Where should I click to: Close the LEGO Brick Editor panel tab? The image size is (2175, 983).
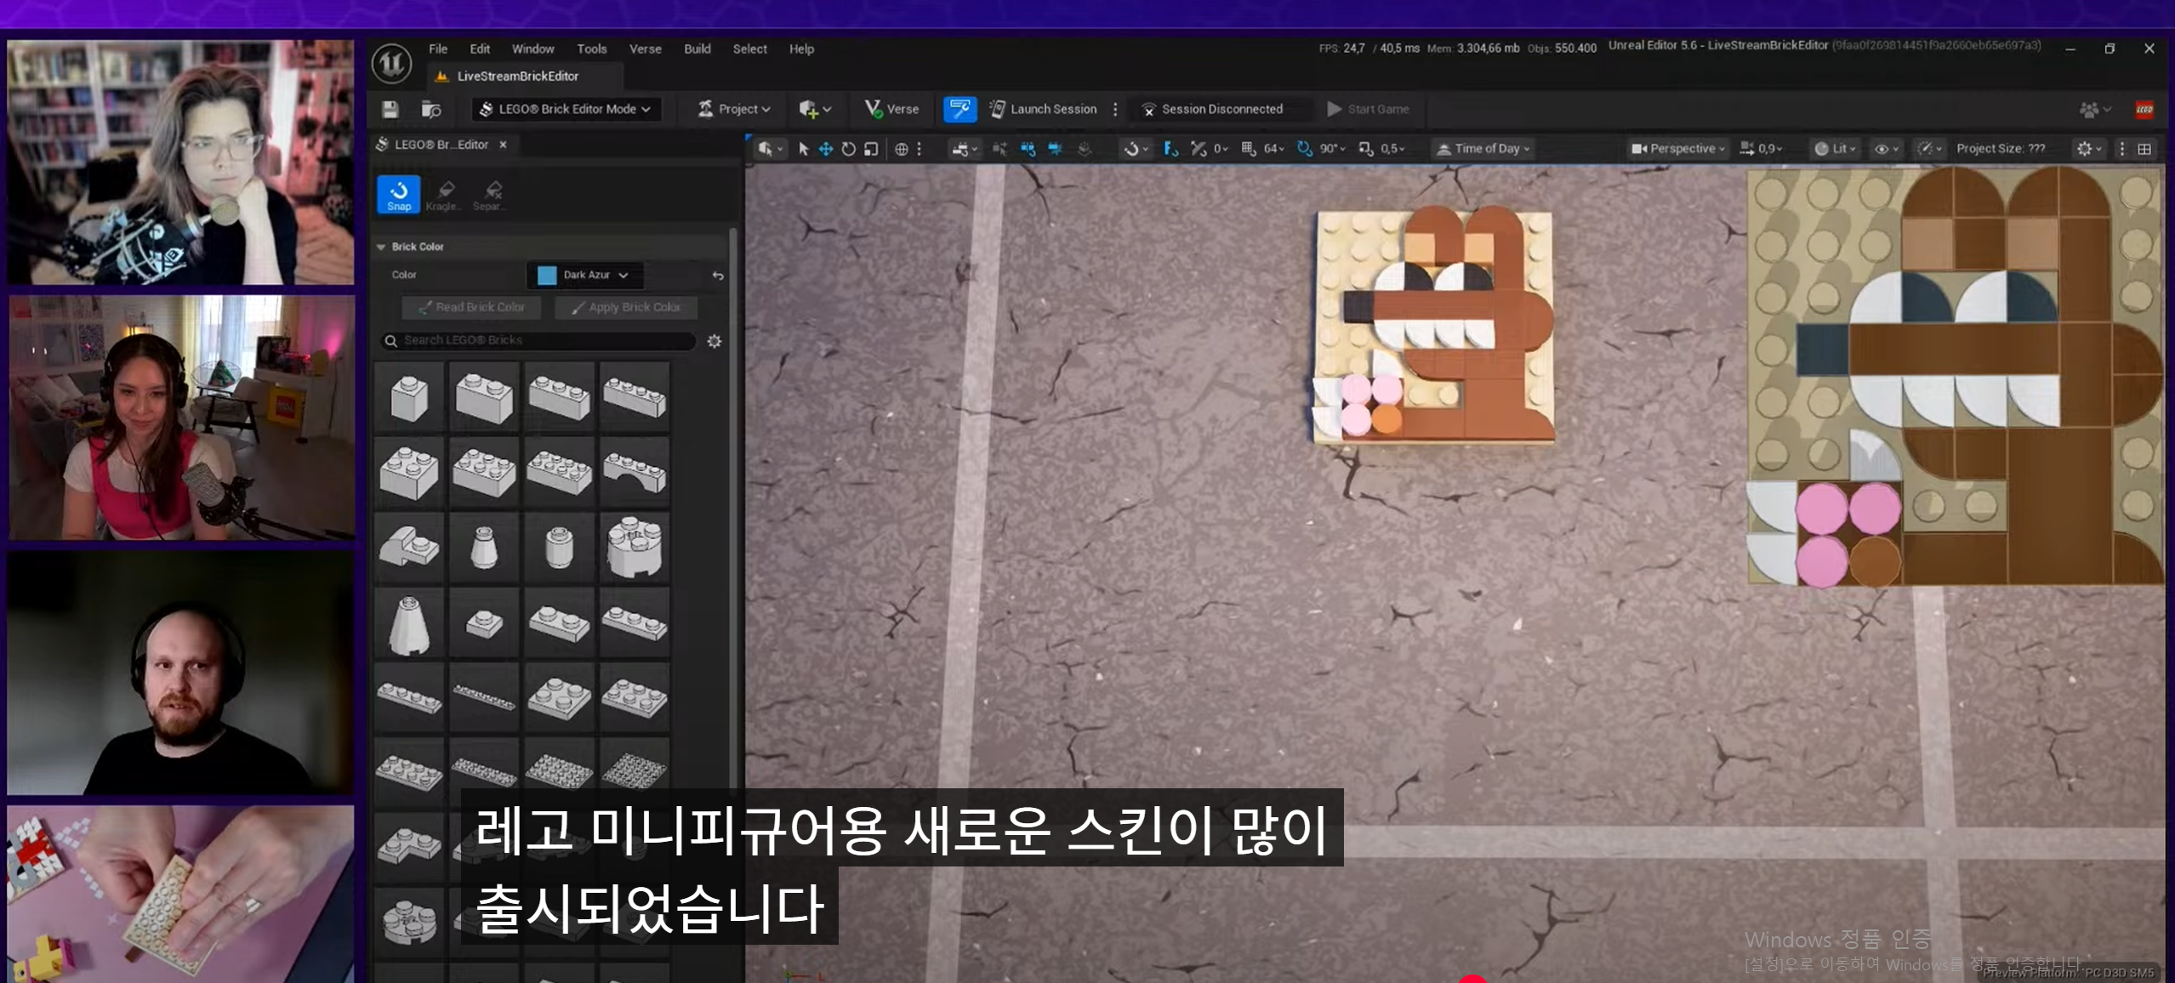[x=503, y=145]
